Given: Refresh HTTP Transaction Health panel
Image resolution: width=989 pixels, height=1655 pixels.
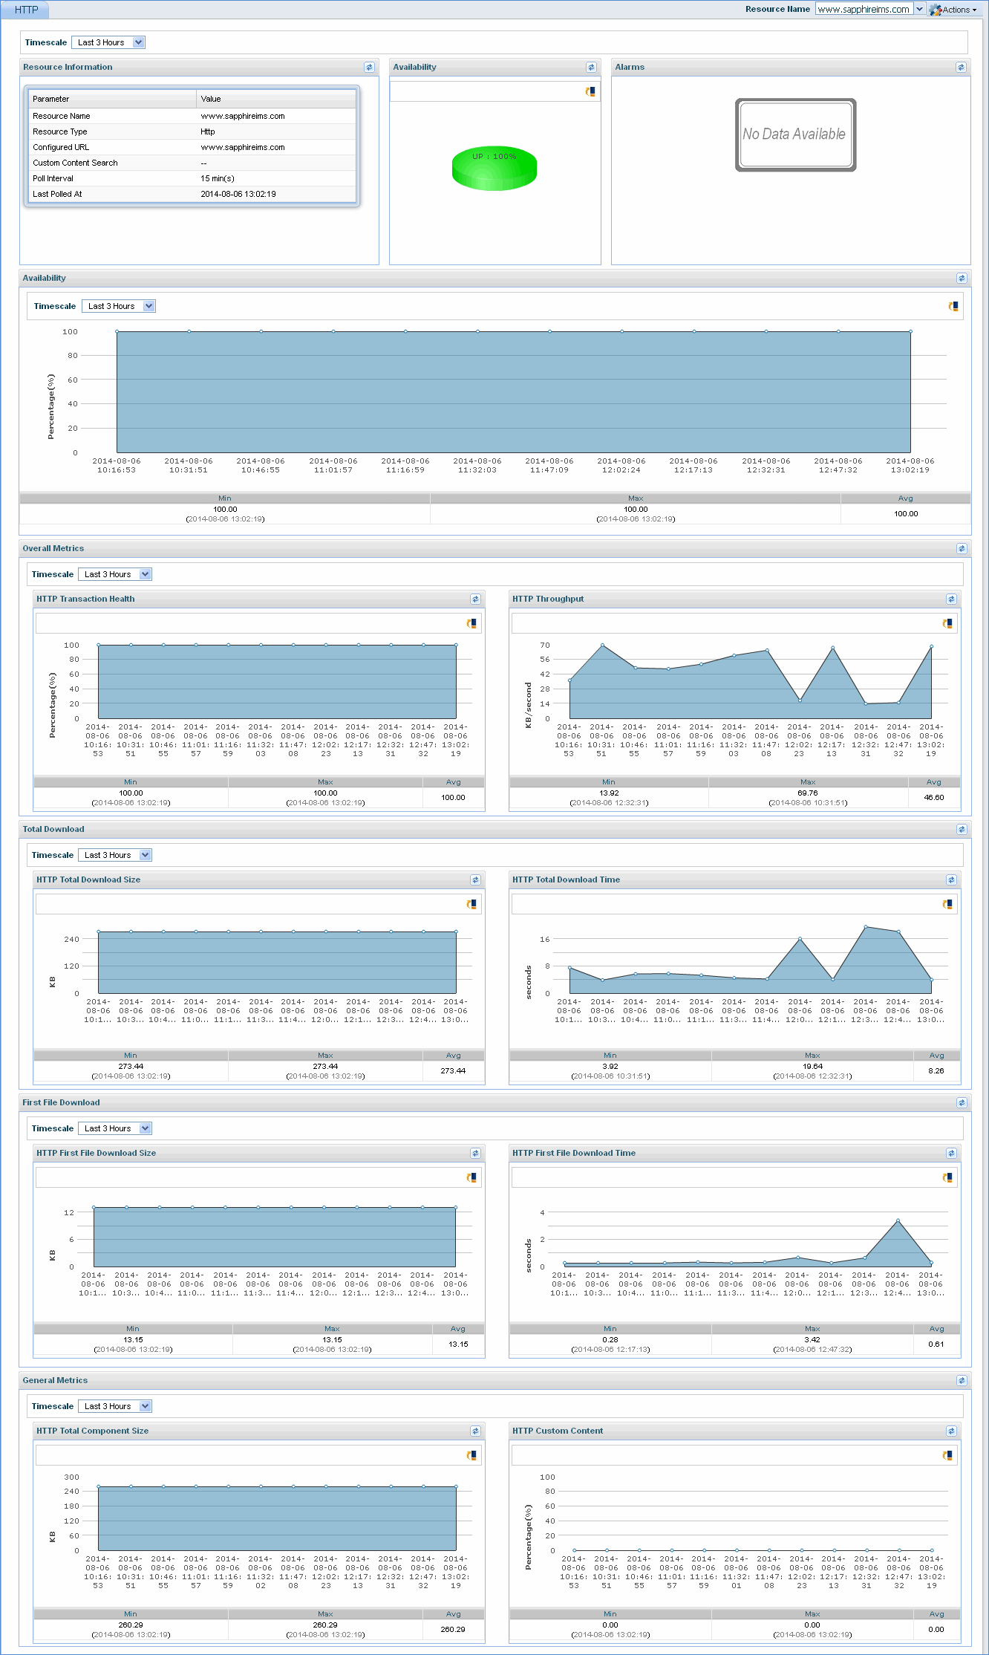Looking at the screenshot, I should pos(475,599).
